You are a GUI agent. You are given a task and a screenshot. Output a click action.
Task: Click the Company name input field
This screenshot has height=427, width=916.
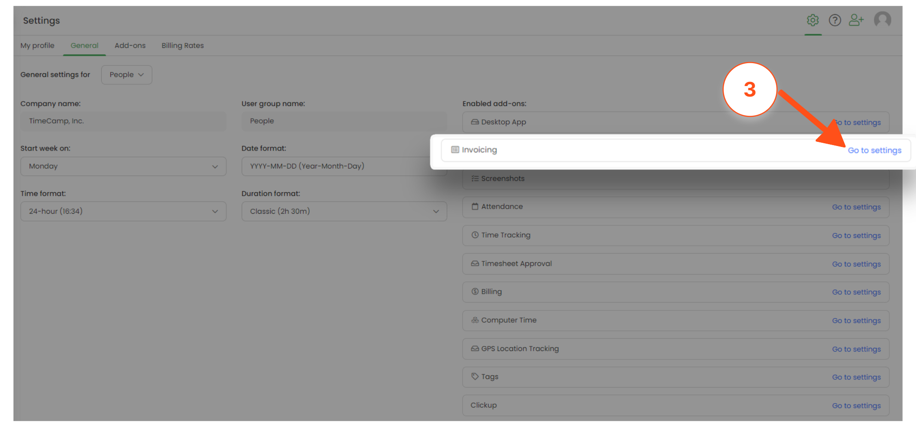pyautogui.click(x=123, y=121)
